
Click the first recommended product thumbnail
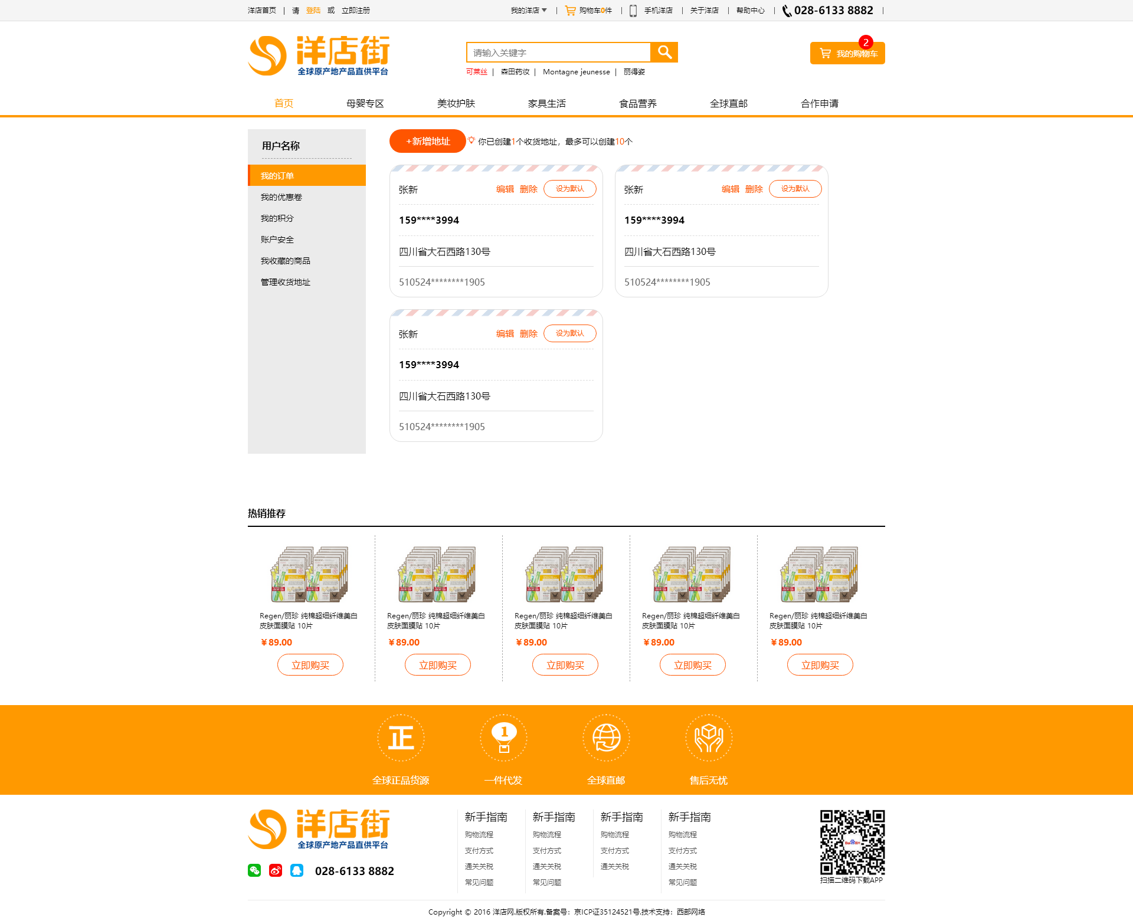[310, 574]
